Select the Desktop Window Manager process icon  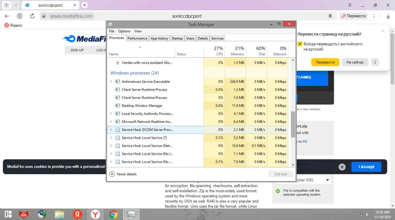click(117, 106)
